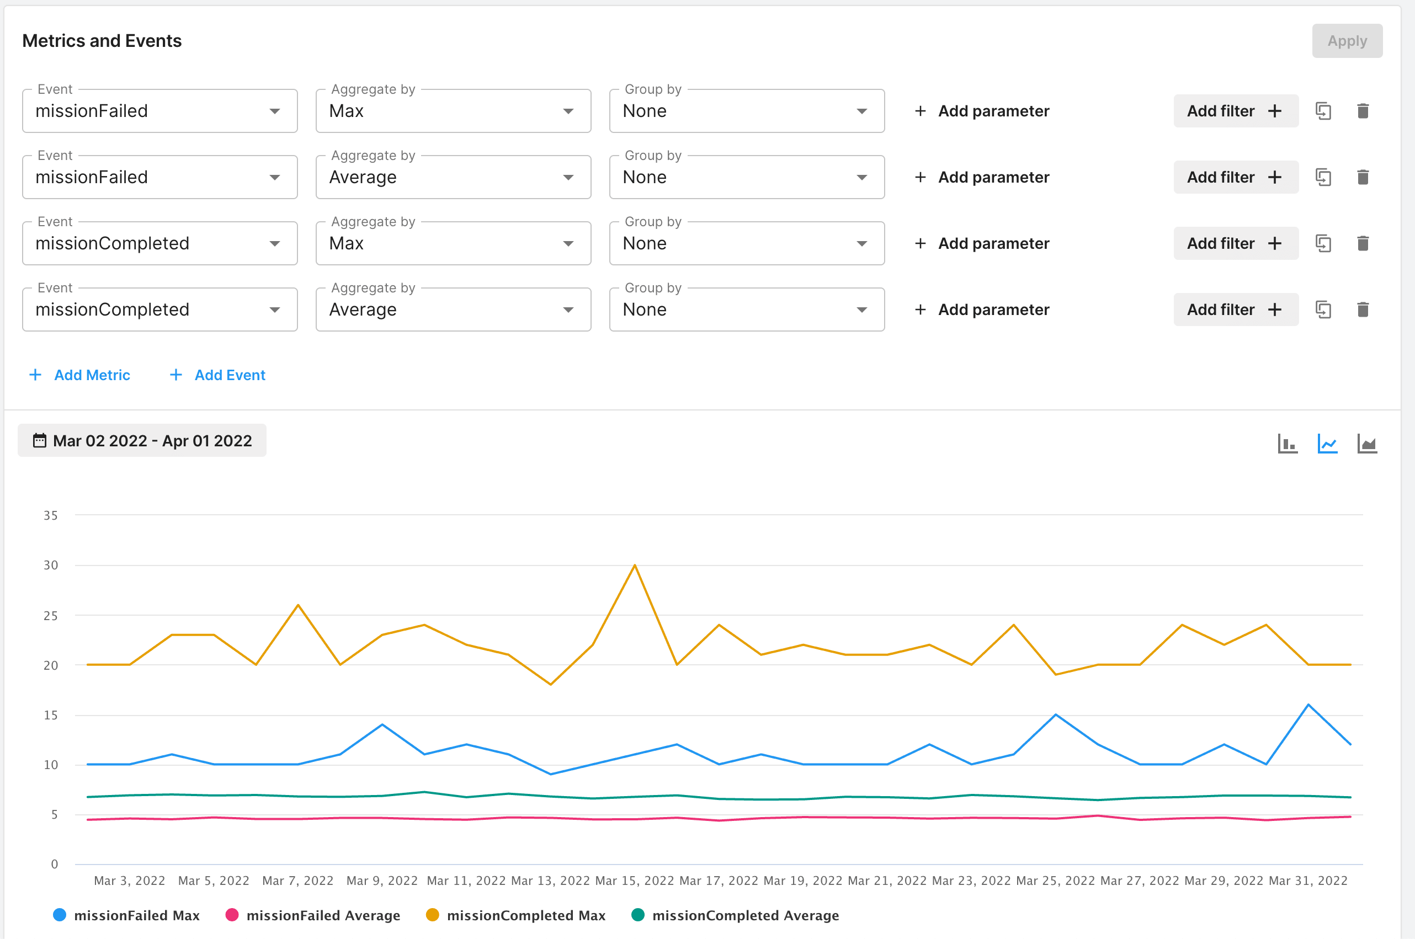Delete the first missionFailed Max row
Screen dimensions: 1415x939
coord(1363,111)
